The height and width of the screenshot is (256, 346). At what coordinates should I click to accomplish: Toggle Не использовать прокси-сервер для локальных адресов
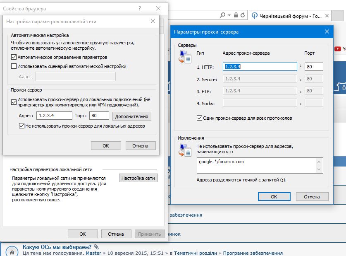(22, 126)
